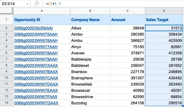Select the sales target cell 412358

point(164,53)
